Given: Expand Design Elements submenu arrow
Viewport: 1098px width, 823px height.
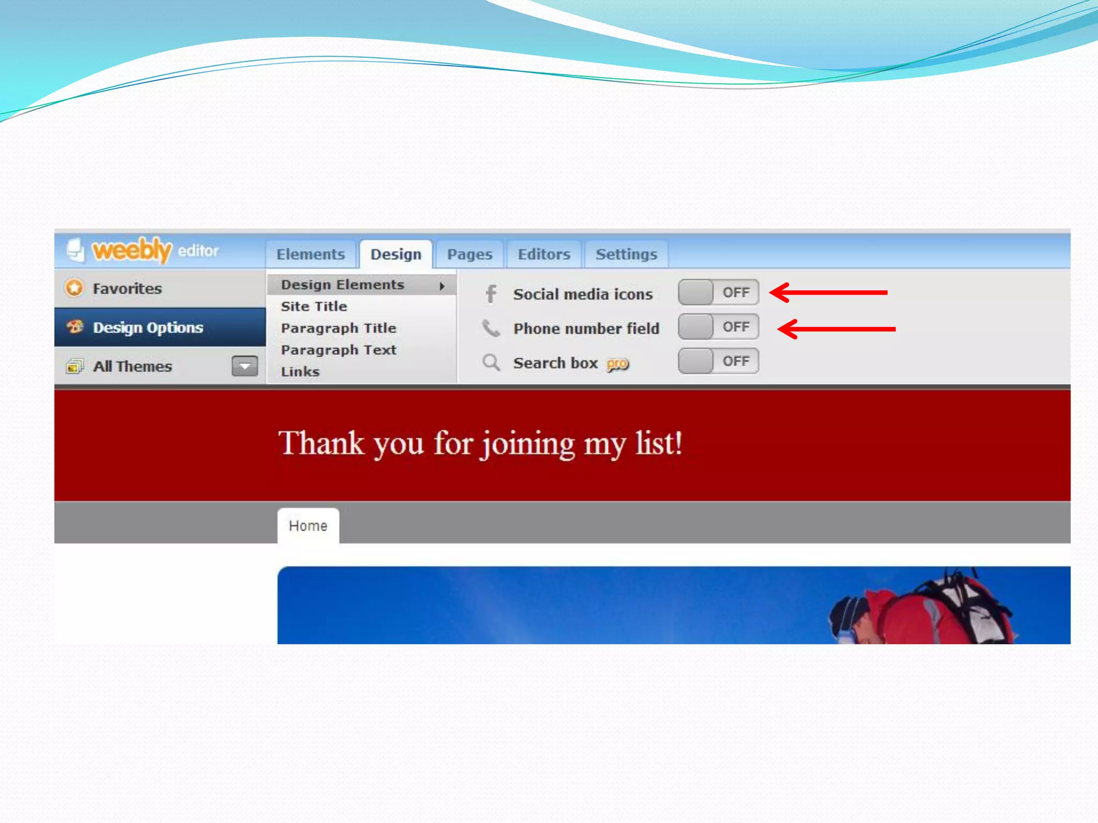Looking at the screenshot, I should [x=442, y=286].
